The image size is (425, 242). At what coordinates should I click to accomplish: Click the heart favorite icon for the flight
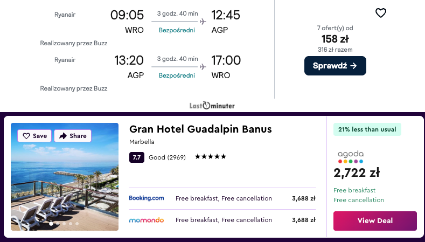(x=381, y=13)
